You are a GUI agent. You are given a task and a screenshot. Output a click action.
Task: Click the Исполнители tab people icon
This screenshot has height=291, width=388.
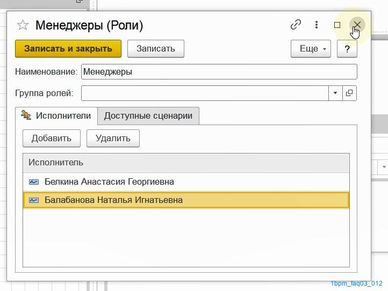26,115
